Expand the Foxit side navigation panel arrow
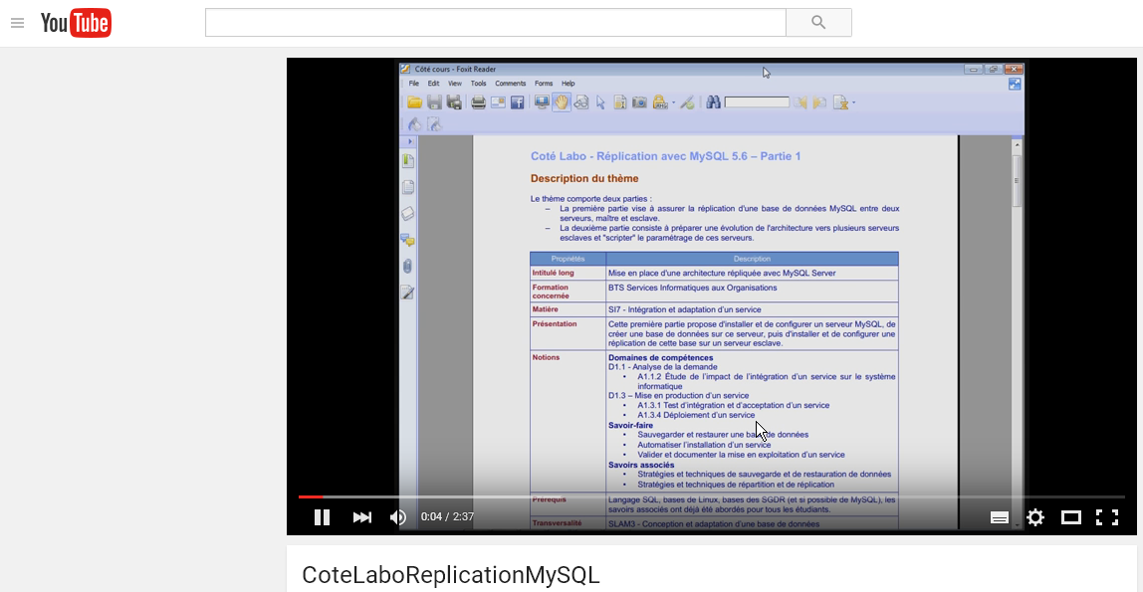Screen dimensions: 1143x592 409,141
